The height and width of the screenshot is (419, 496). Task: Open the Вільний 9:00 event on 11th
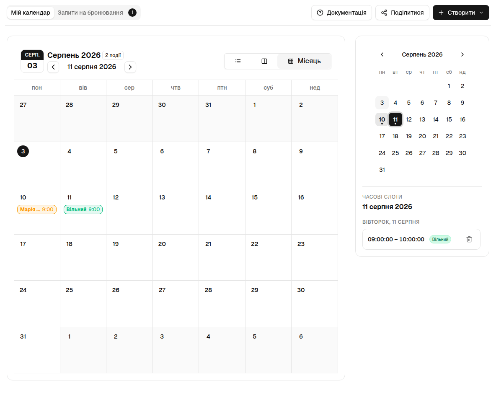(x=83, y=209)
